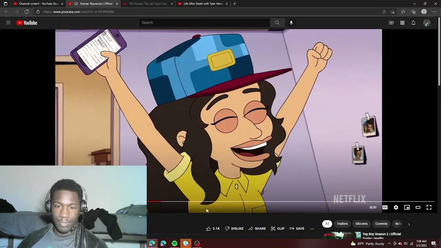Open Spotify from the taskbar
Screen dimensions: 441x248
coord(175,244)
